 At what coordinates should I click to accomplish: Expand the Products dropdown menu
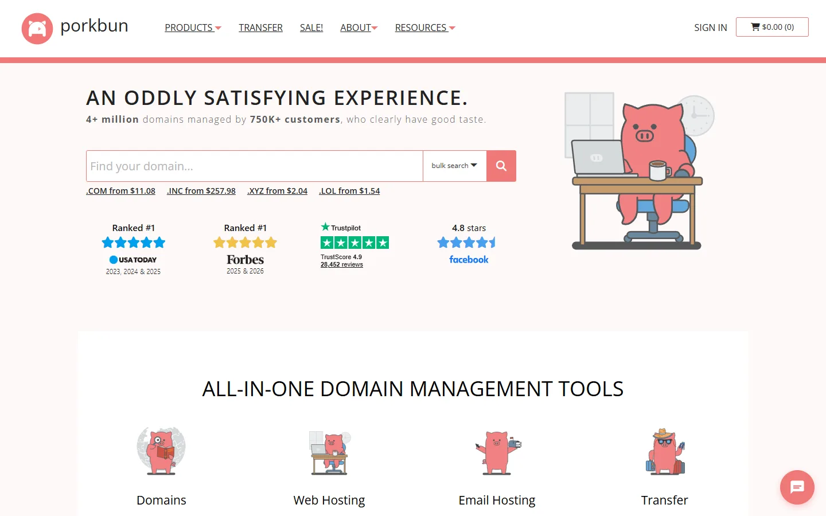click(193, 28)
